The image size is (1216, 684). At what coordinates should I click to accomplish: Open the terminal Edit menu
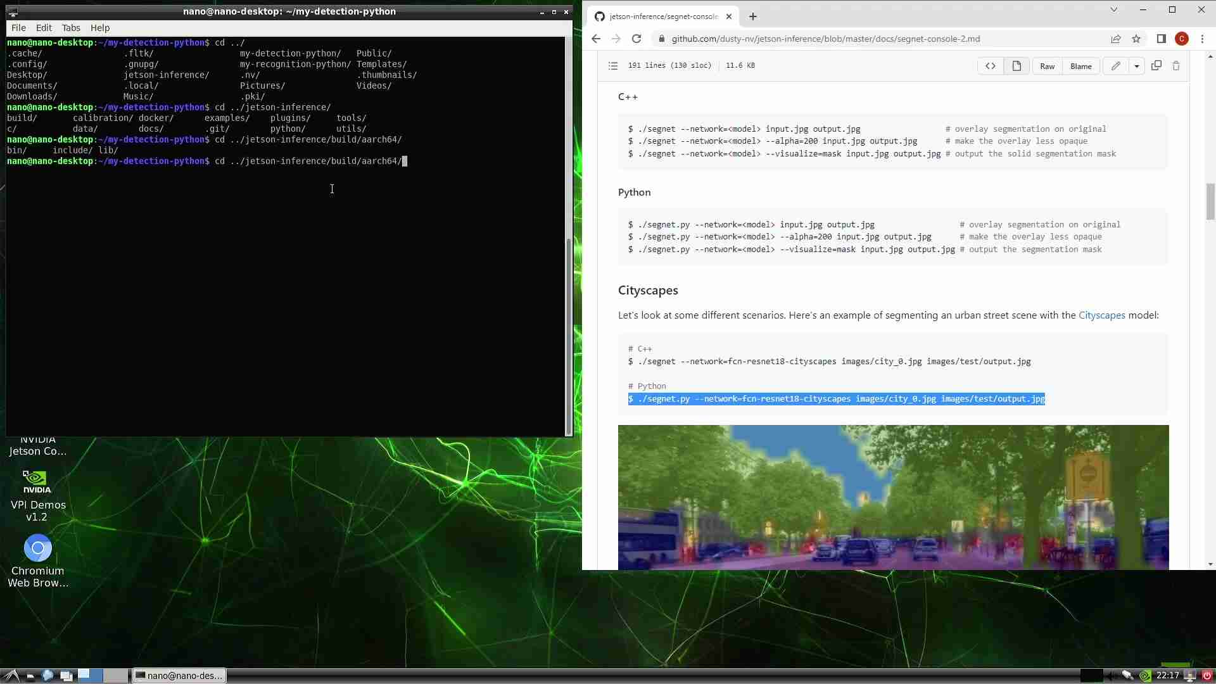pos(44,28)
